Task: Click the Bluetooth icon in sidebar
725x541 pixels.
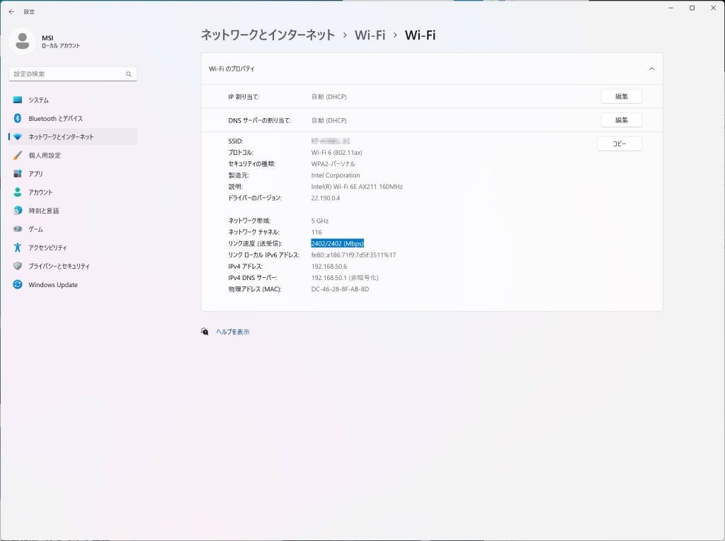Action: (18, 118)
